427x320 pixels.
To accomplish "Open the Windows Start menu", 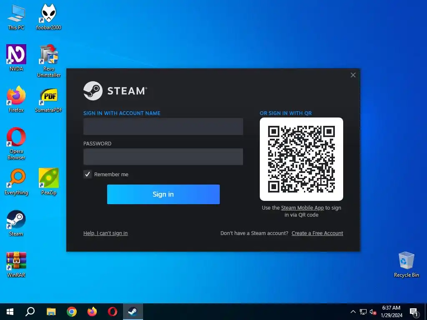I will (x=10, y=312).
